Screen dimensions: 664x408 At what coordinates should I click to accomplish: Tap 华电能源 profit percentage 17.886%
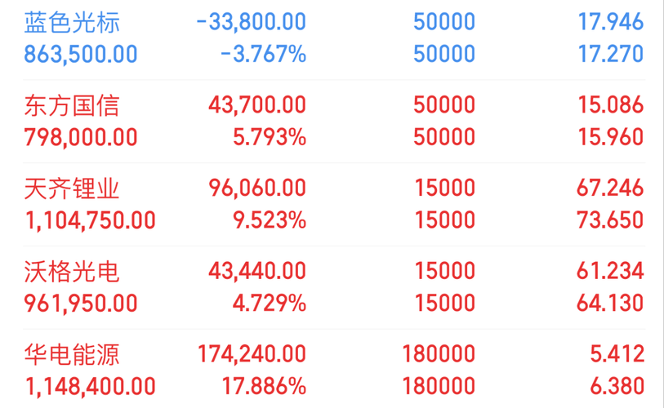tap(264, 386)
